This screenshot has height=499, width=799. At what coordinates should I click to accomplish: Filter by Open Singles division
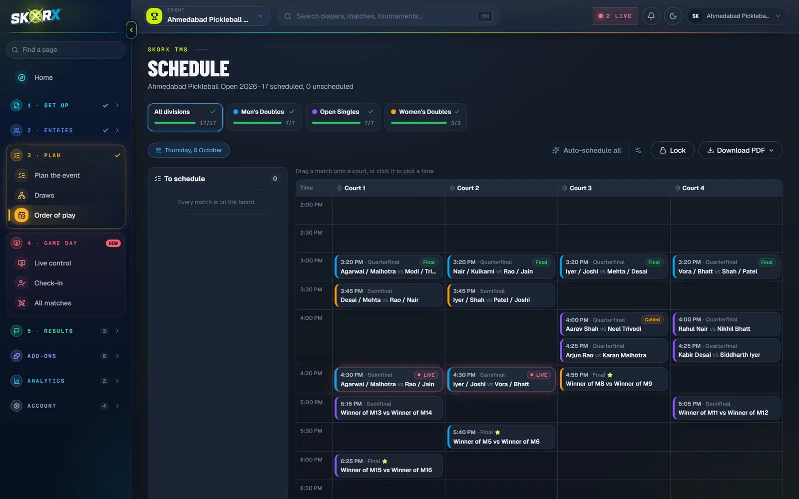(x=343, y=117)
